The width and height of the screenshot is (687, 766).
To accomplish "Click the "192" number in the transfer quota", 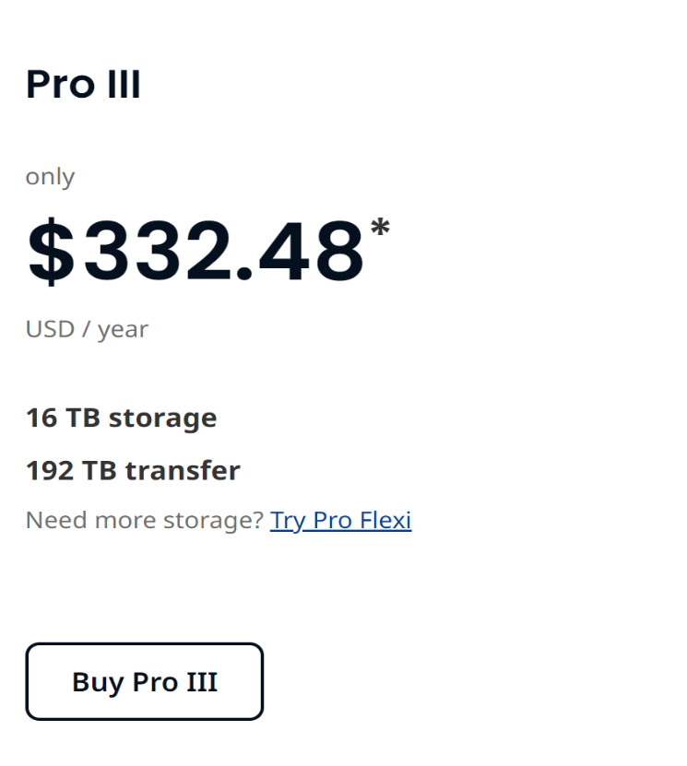I will (x=50, y=471).
